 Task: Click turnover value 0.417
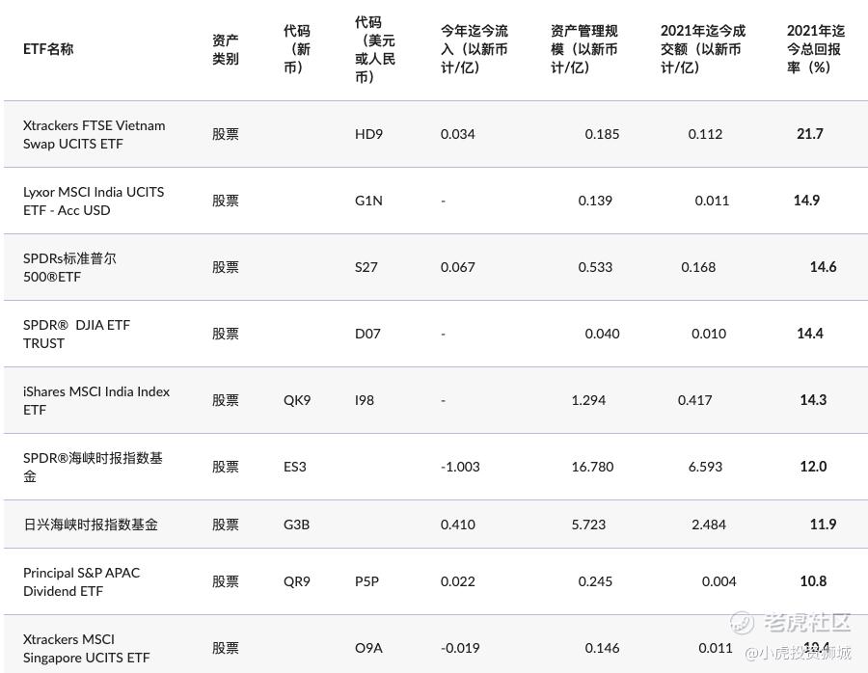click(x=694, y=400)
